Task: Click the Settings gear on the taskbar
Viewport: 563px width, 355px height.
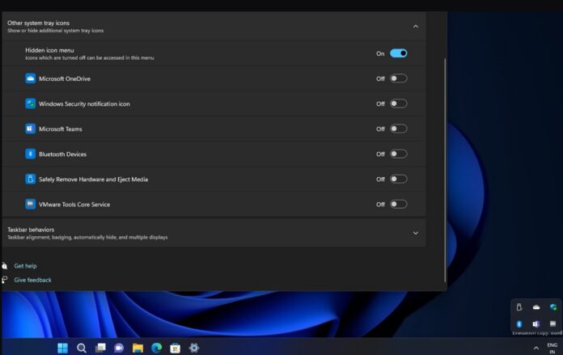Action: pos(194,348)
